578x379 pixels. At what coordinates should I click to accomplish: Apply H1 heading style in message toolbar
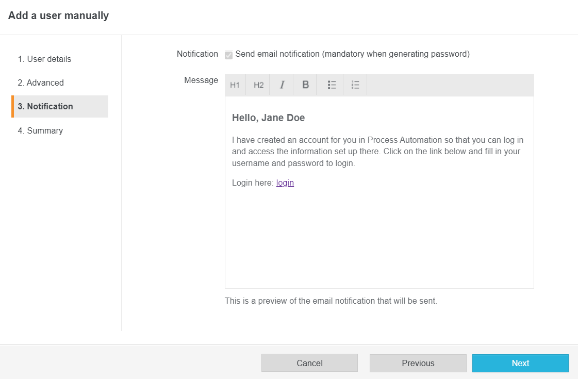pyautogui.click(x=235, y=85)
